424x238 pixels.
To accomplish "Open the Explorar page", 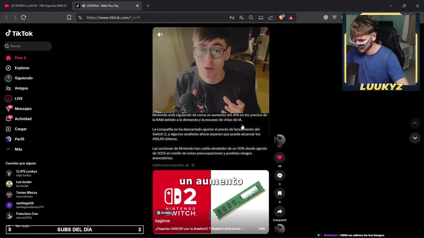I will pos(18,68).
